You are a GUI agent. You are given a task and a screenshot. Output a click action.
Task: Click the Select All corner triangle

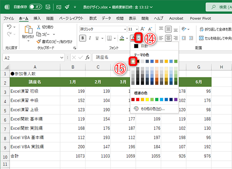click(6, 67)
